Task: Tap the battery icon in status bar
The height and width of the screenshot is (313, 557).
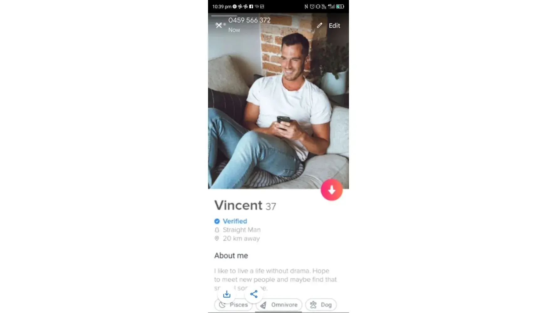Action: click(x=340, y=6)
